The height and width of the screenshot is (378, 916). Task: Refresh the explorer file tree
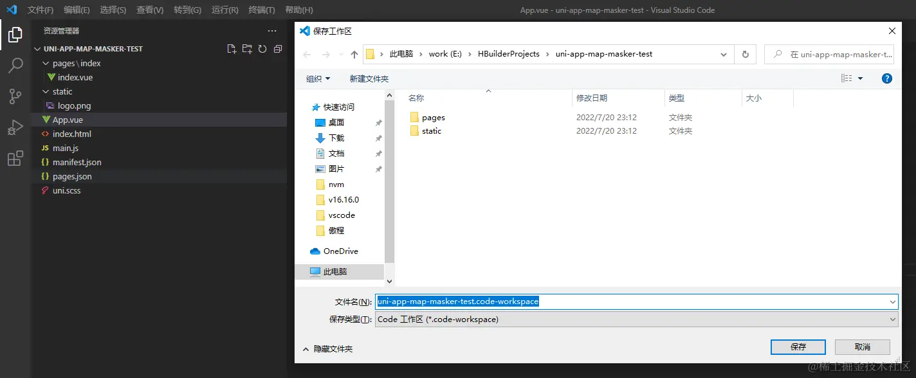[x=262, y=49]
